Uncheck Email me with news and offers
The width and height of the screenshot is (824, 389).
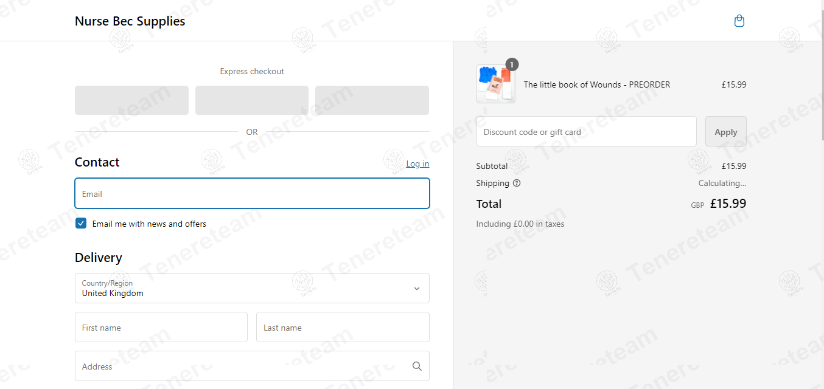click(81, 223)
